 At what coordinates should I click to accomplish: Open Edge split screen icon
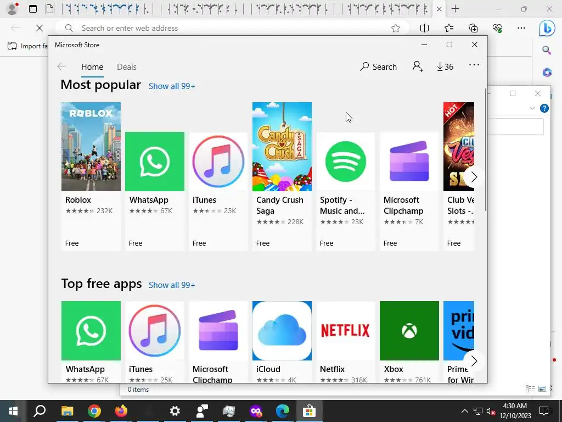click(424, 28)
